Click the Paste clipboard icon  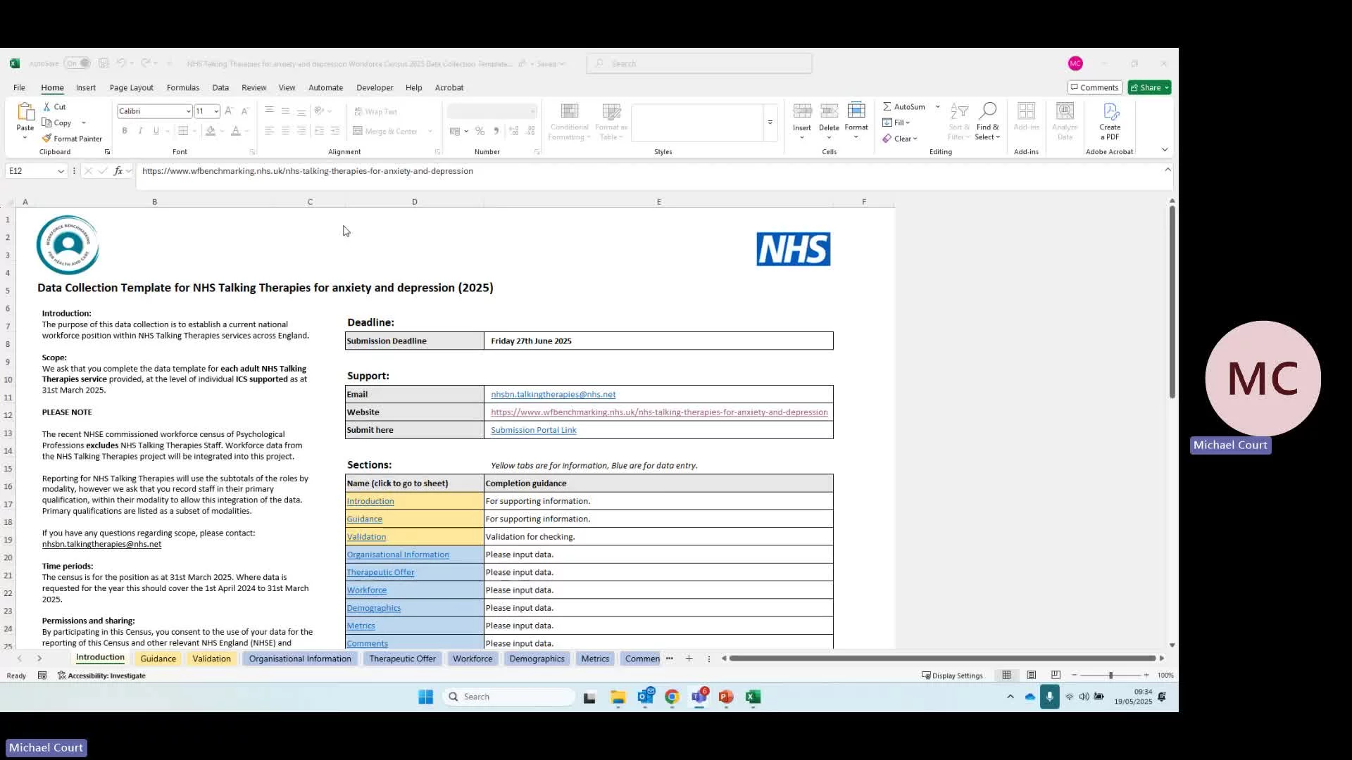click(x=25, y=113)
